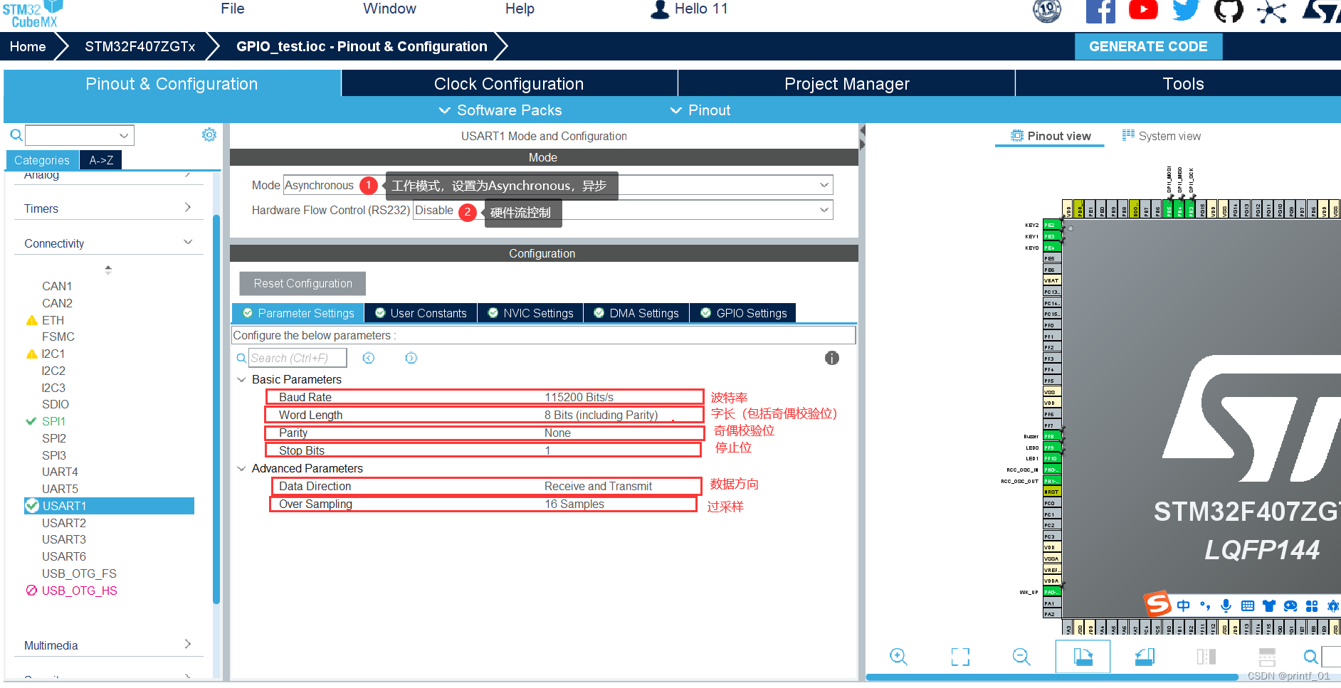The image size is (1341, 688).
Task: Click the 10 years anniversary badge
Action: (x=1047, y=11)
